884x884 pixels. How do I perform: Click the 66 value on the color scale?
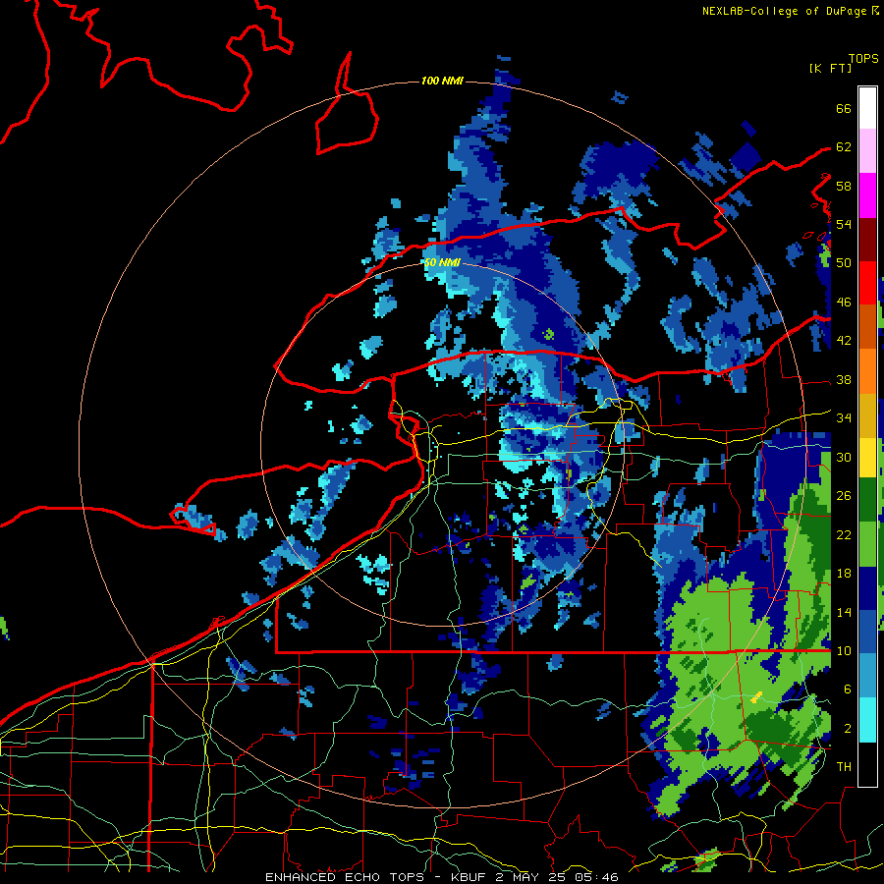click(x=844, y=108)
